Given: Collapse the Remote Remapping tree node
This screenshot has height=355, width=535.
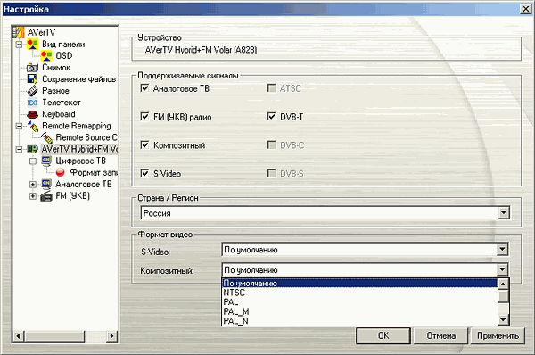Looking at the screenshot, I should pos(19,126).
